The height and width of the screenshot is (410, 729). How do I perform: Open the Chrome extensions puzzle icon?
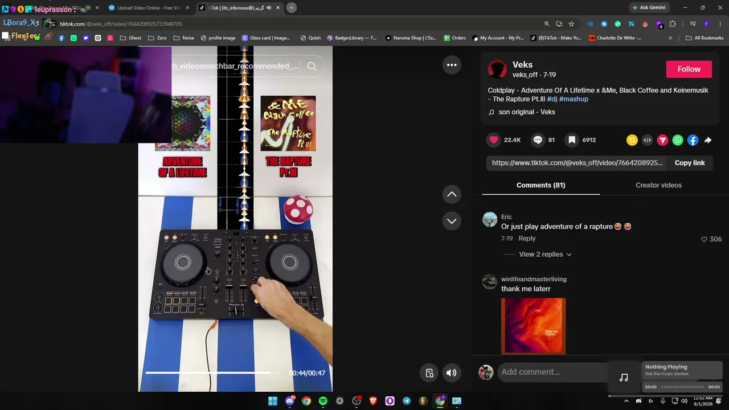673,24
